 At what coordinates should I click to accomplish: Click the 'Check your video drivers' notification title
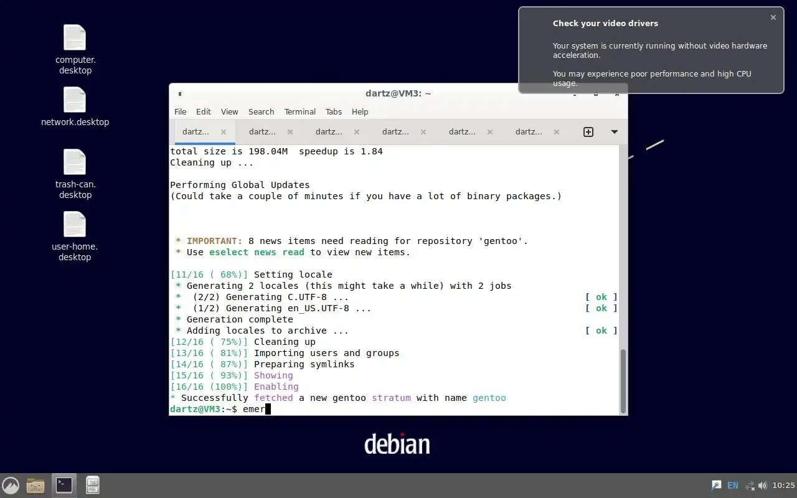pos(605,23)
